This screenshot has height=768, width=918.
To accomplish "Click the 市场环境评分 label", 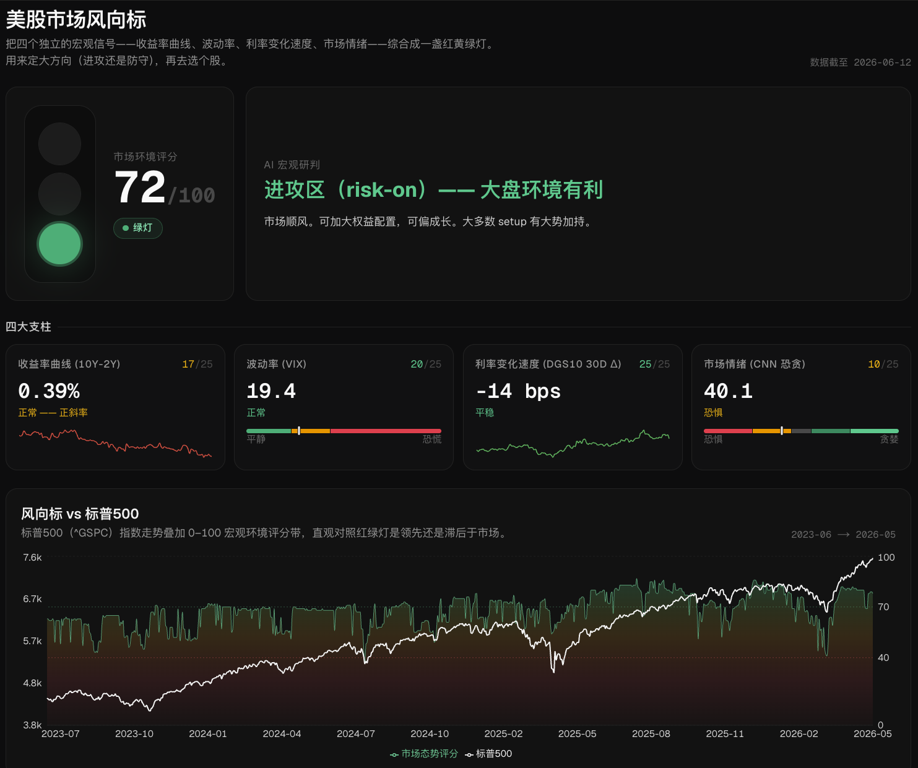I will point(145,157).
